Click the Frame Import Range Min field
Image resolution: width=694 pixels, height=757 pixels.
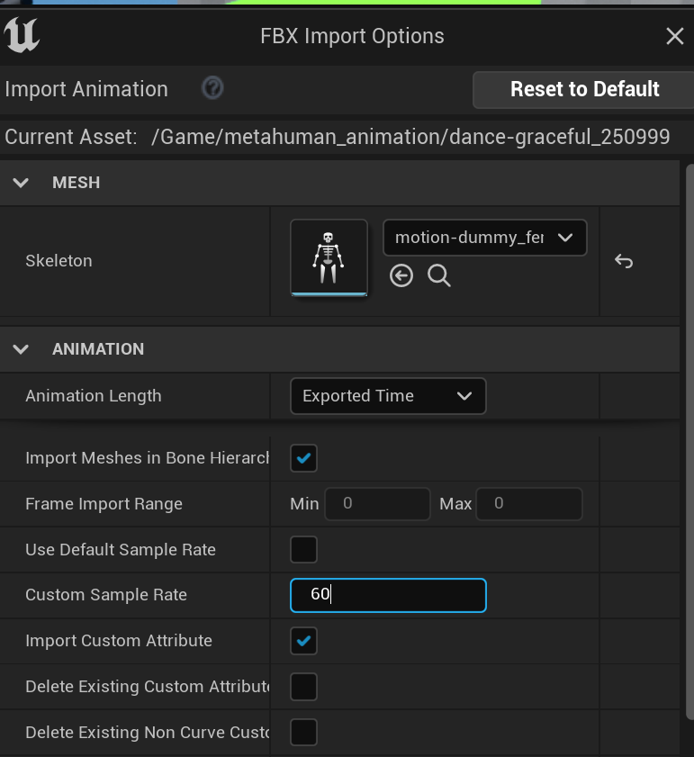point(376,504)
